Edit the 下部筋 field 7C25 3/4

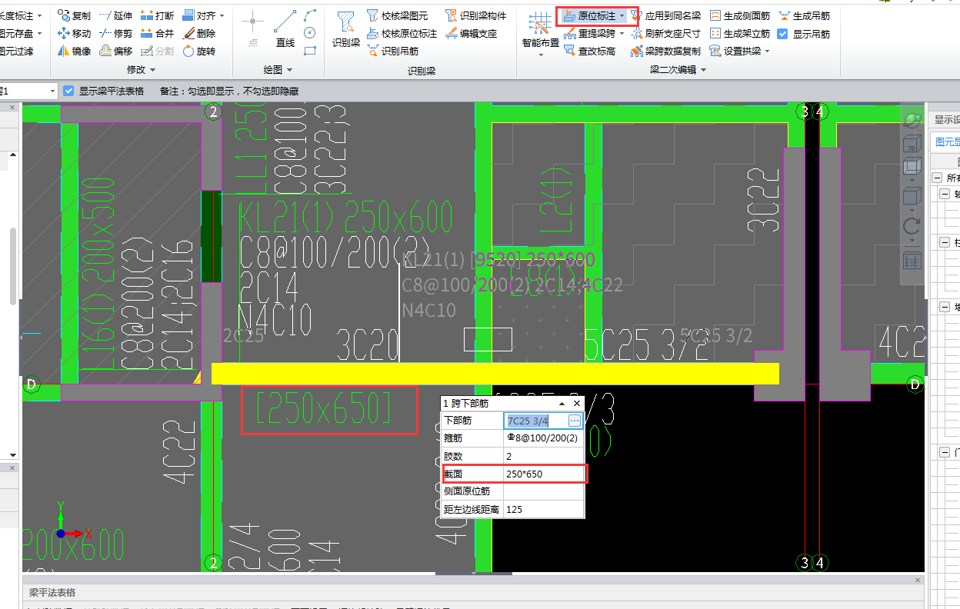(x=535, y=420)
